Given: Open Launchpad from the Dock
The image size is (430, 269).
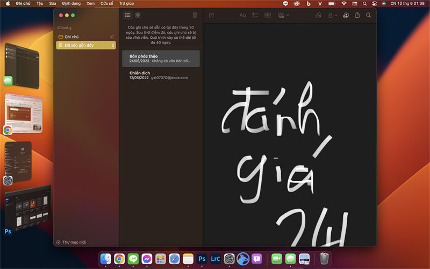Looking at the screenshot, I should click(160, 259).
